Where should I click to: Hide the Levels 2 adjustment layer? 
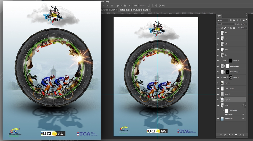point(218,61)
